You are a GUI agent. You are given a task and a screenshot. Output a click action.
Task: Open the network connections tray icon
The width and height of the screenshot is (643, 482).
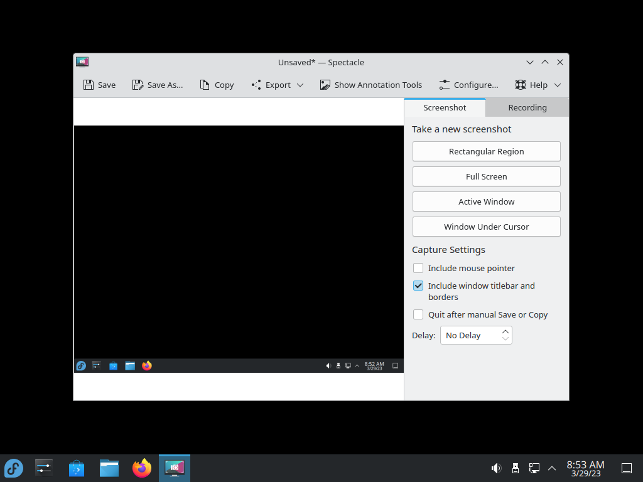(534, 468)
